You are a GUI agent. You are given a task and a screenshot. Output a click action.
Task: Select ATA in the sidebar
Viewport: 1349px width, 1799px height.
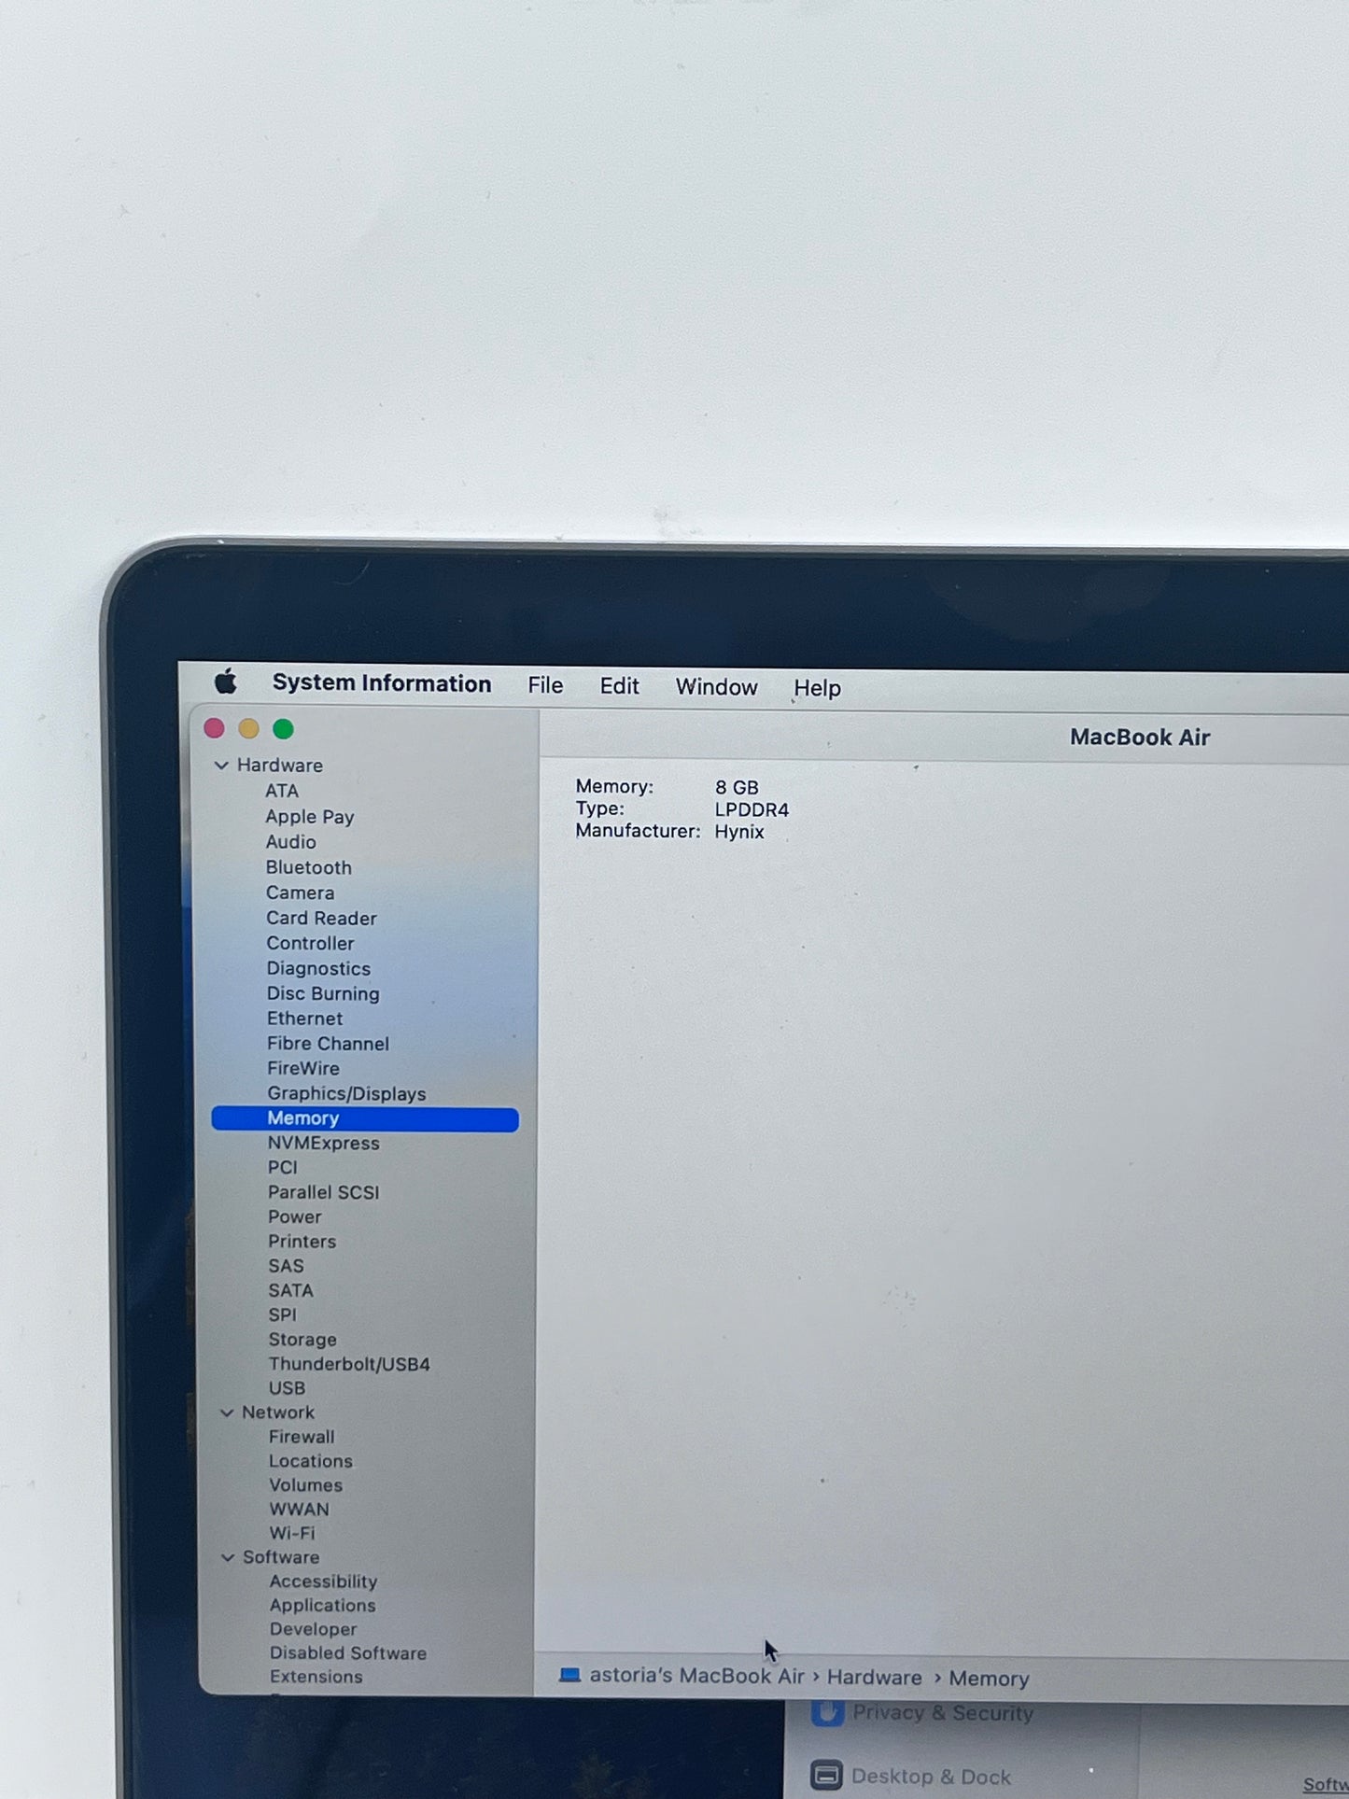pyautogui.click(x=282, y=791)
